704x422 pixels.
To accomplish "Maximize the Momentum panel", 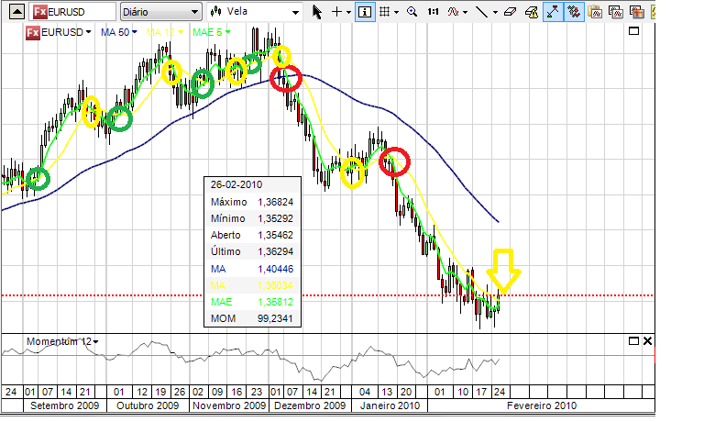I will (x=633, y=341).
